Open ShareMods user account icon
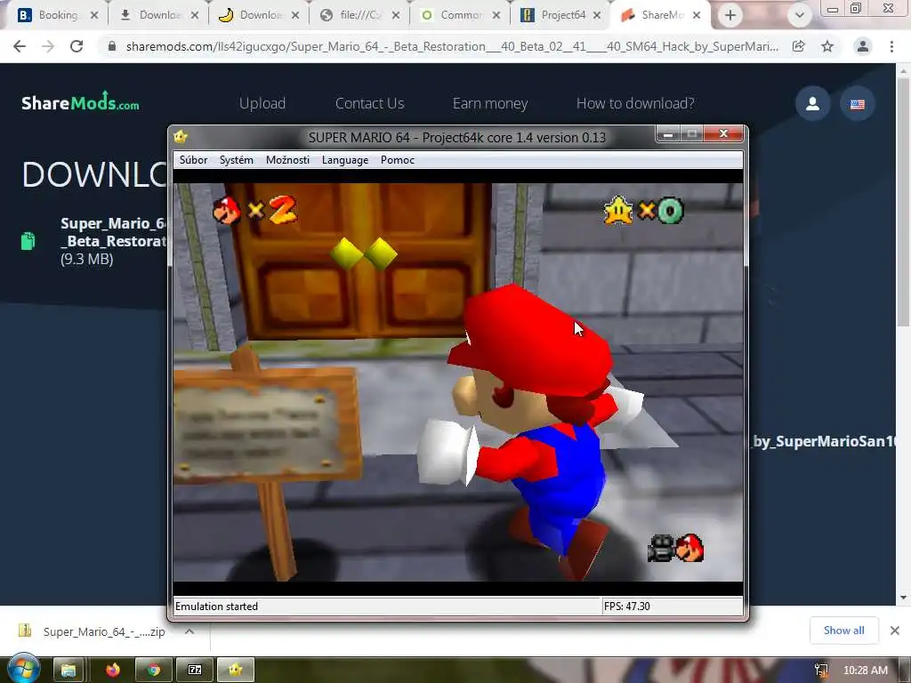 (813, 104)
